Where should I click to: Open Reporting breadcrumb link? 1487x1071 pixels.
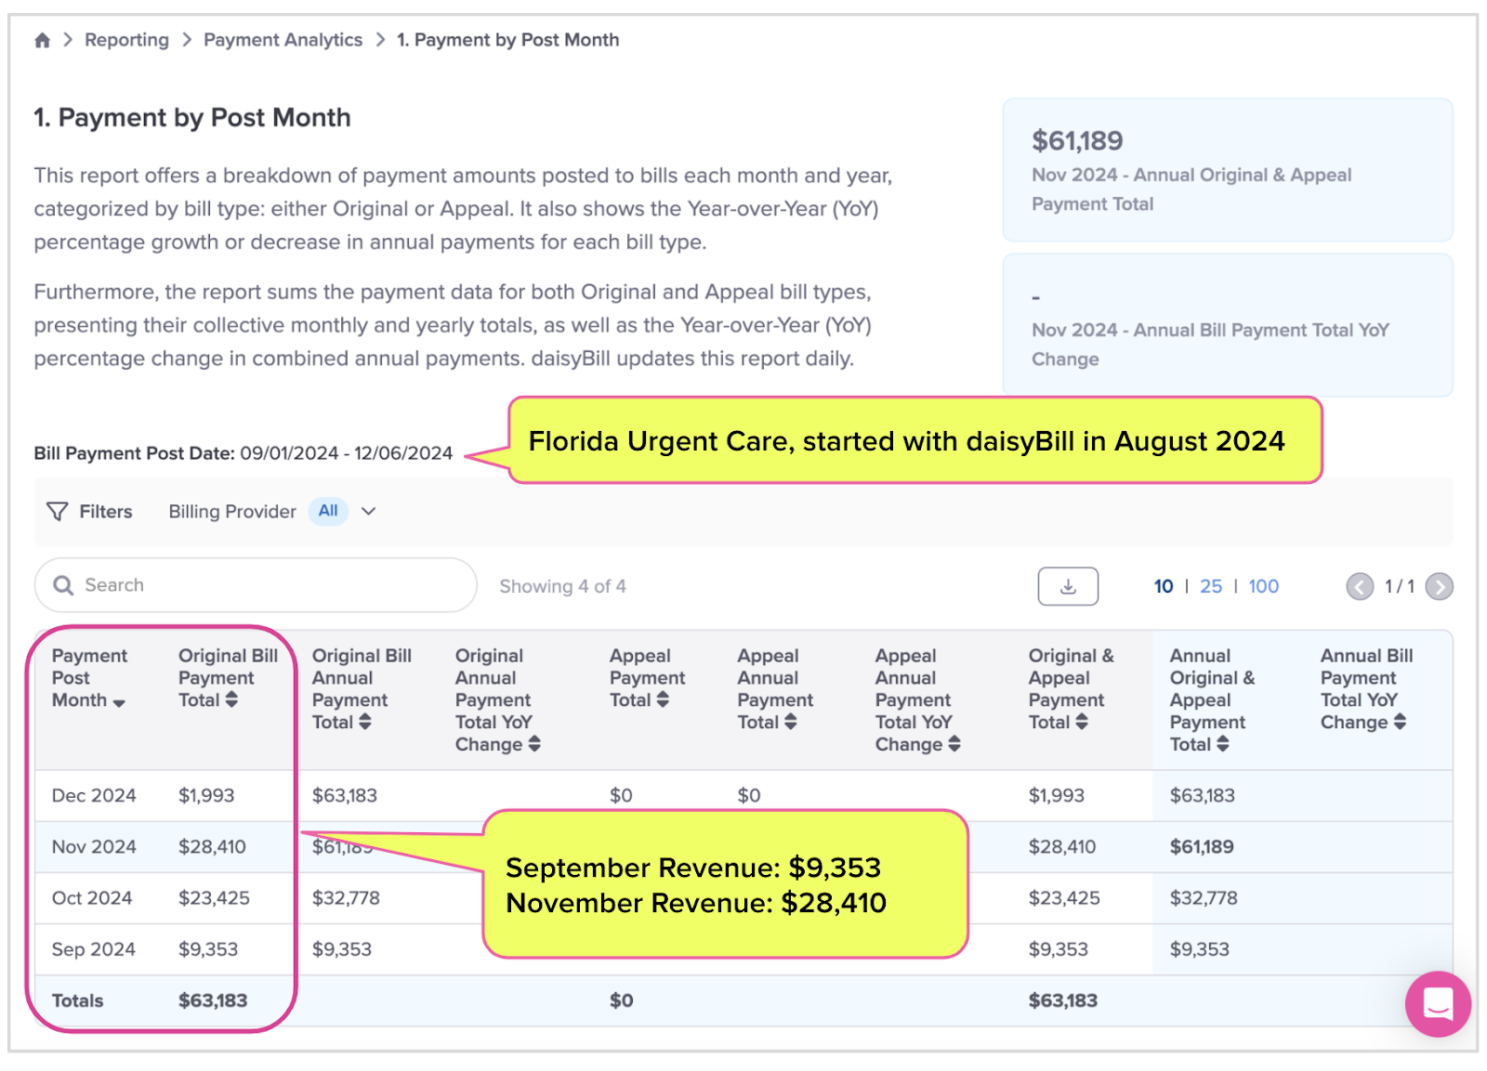[126, 40]
